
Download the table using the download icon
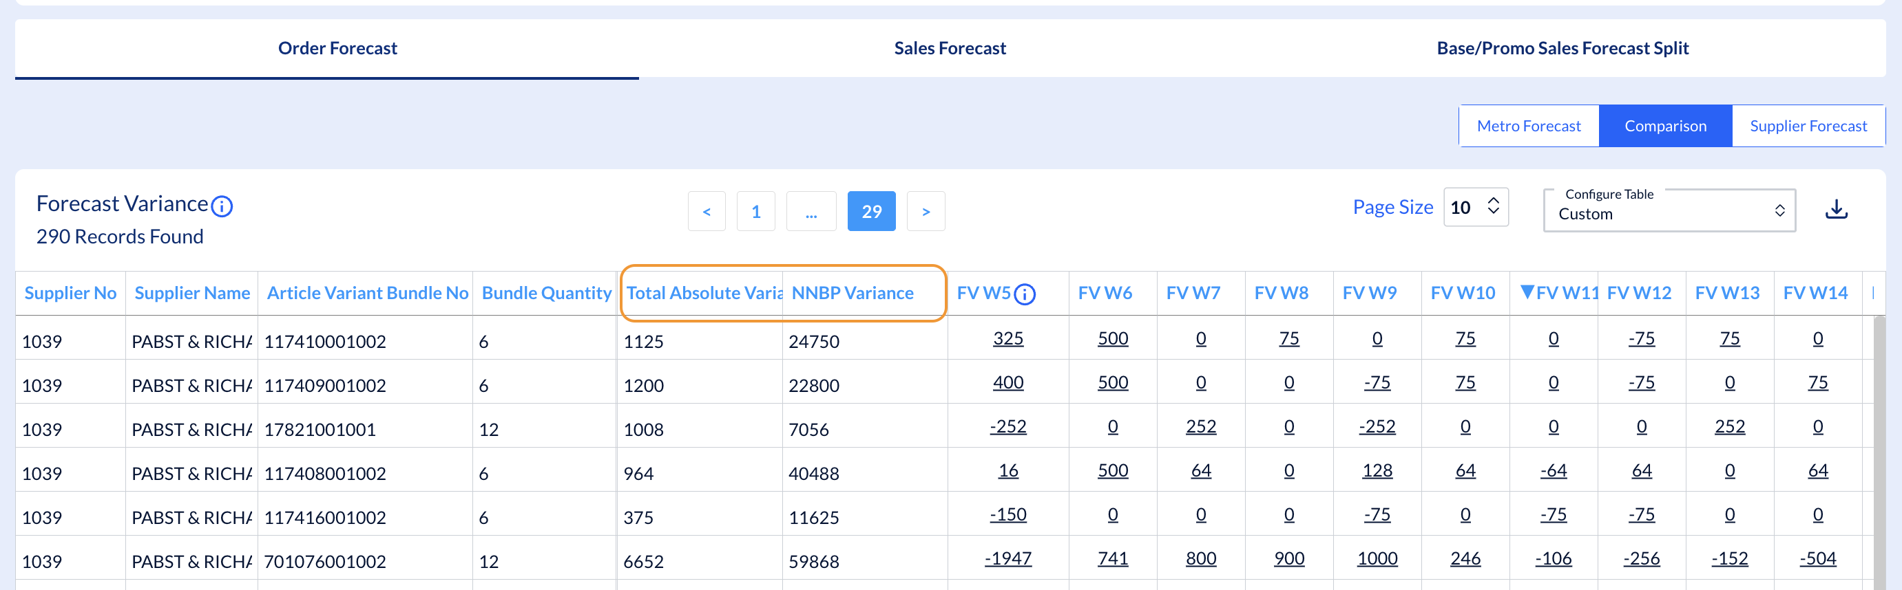click(x=1836, y=210)
